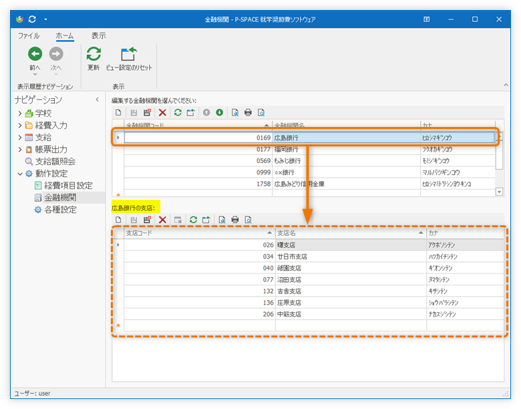Click the ribbon display options button in title bar
521x409 pixels.
point(426,19)
